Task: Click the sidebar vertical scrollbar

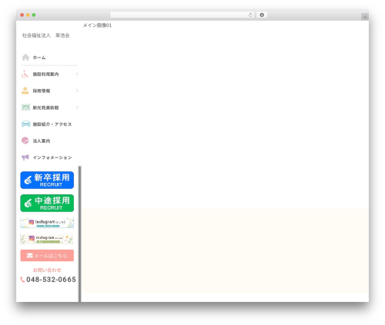Action: [79, 234]
